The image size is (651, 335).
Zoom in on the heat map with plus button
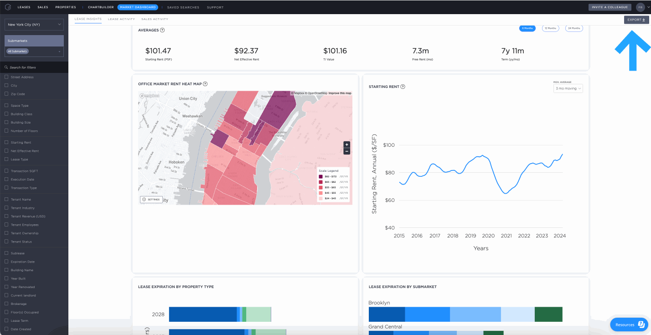click(346, 144)
